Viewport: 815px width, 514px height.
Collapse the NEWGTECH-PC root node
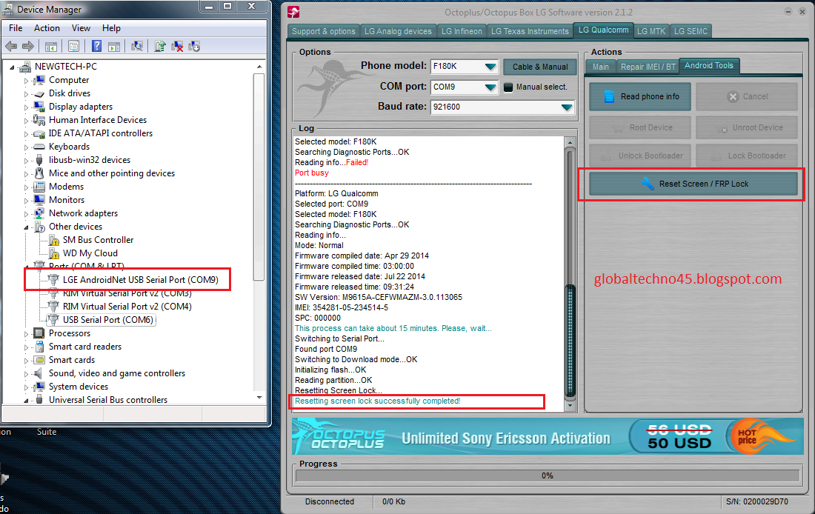tap(12, 67)
